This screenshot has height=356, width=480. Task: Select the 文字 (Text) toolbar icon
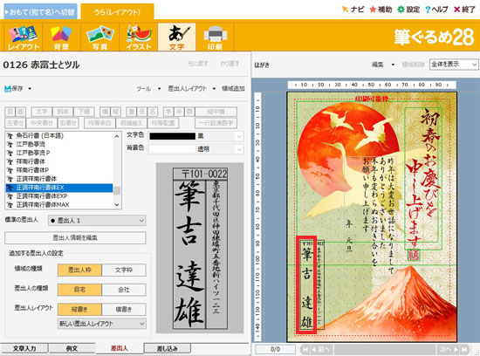tap(176, 38)
